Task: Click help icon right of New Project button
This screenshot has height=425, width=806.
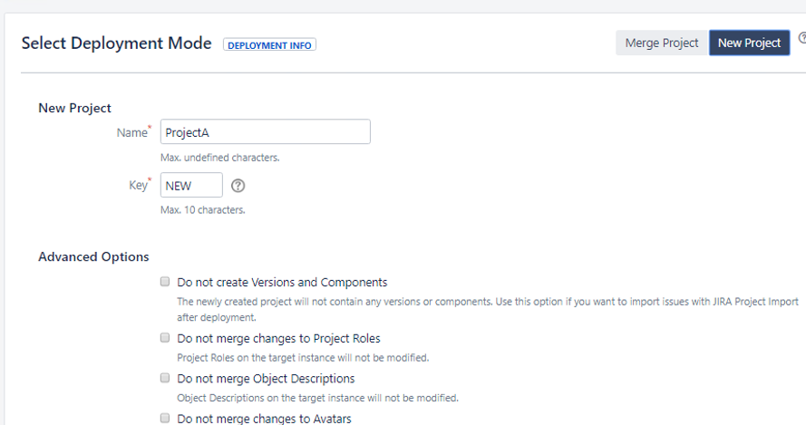Action: (802, 39)
